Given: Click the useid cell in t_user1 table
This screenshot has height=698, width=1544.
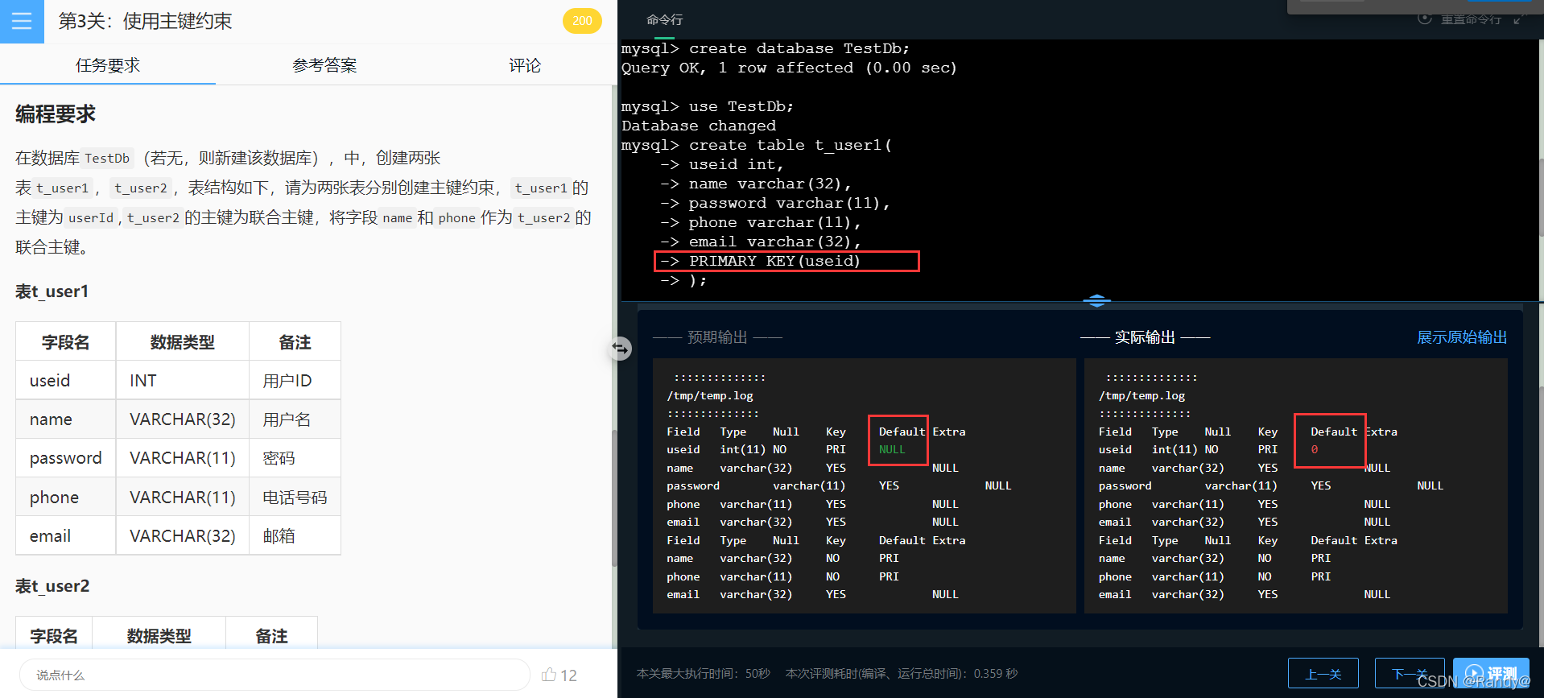Looking at the screenshot, I should click(66, 380).
